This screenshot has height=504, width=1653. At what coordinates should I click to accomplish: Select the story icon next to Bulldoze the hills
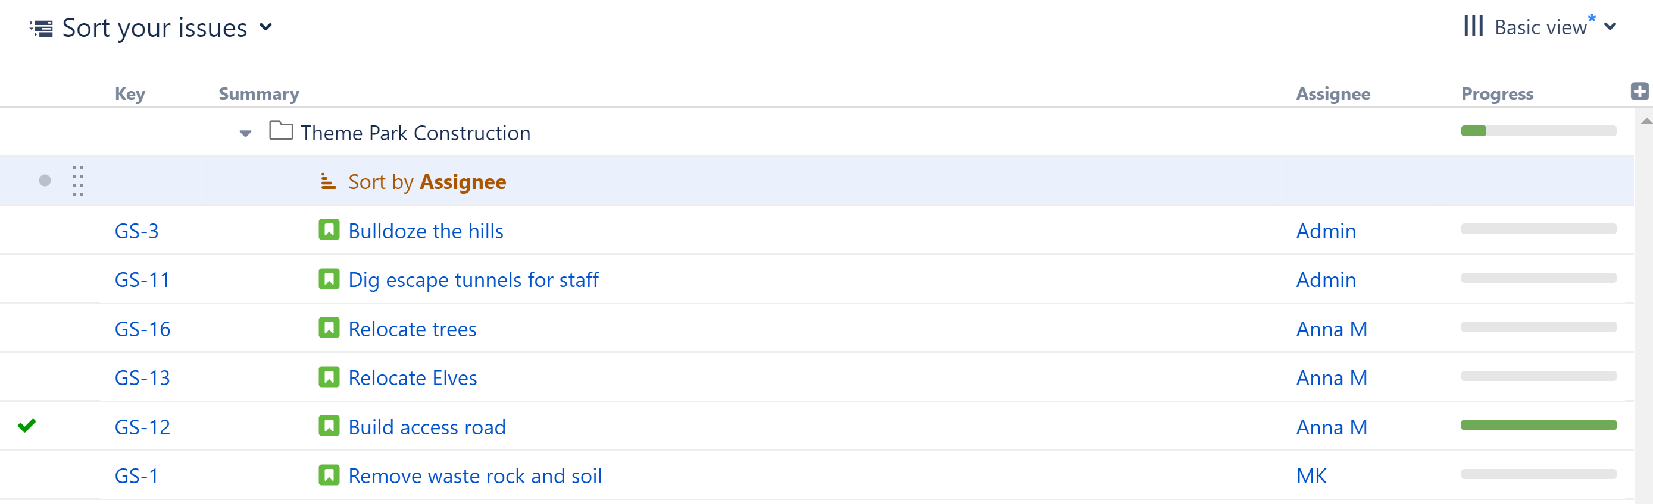pyautogui.click(x=329, y=230)
